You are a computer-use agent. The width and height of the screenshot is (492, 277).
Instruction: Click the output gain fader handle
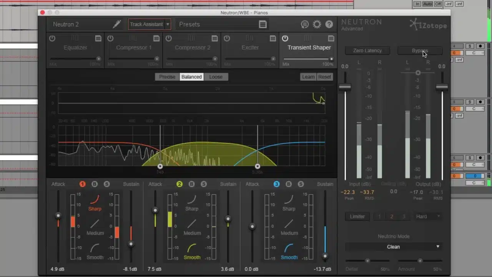tap(442, 87)
